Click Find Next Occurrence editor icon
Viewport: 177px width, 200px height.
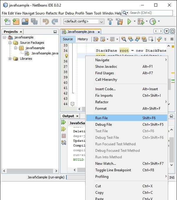click(137, 39)
